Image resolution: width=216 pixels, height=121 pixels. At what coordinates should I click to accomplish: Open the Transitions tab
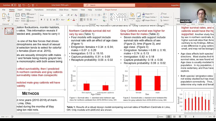(x=39, y=10)
